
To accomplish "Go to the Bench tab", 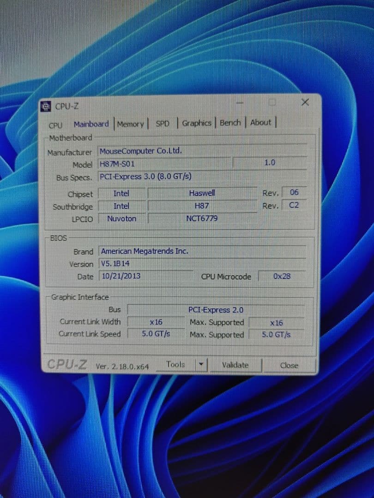I will [x=230, y=123].
